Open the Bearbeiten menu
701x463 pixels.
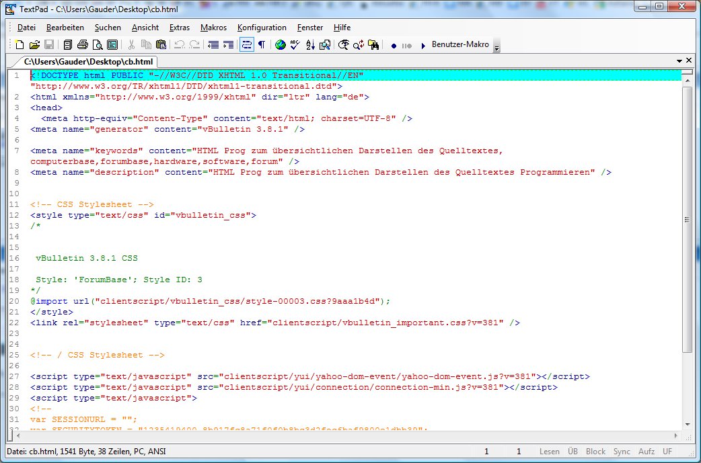click(65, 28)
